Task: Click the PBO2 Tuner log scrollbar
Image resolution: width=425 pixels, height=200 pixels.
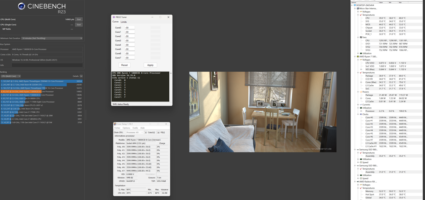Action: click(171, 87)
